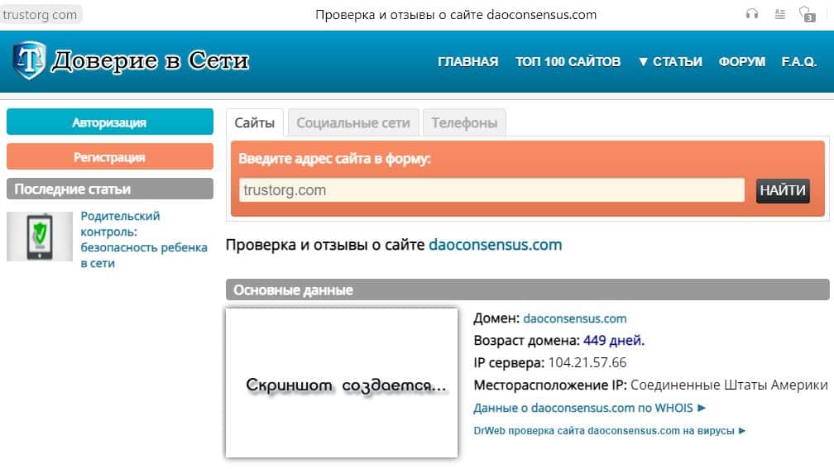
Task: Open reader mode icon in address bar
Action: pos(779,14)
